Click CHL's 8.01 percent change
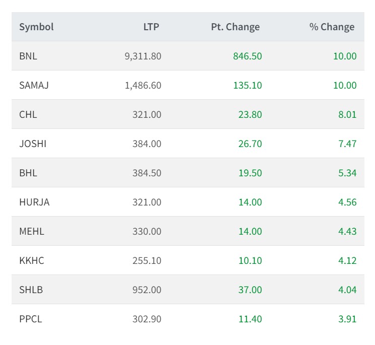The width and height of the screenshot is (375, 345). (348, 114)
